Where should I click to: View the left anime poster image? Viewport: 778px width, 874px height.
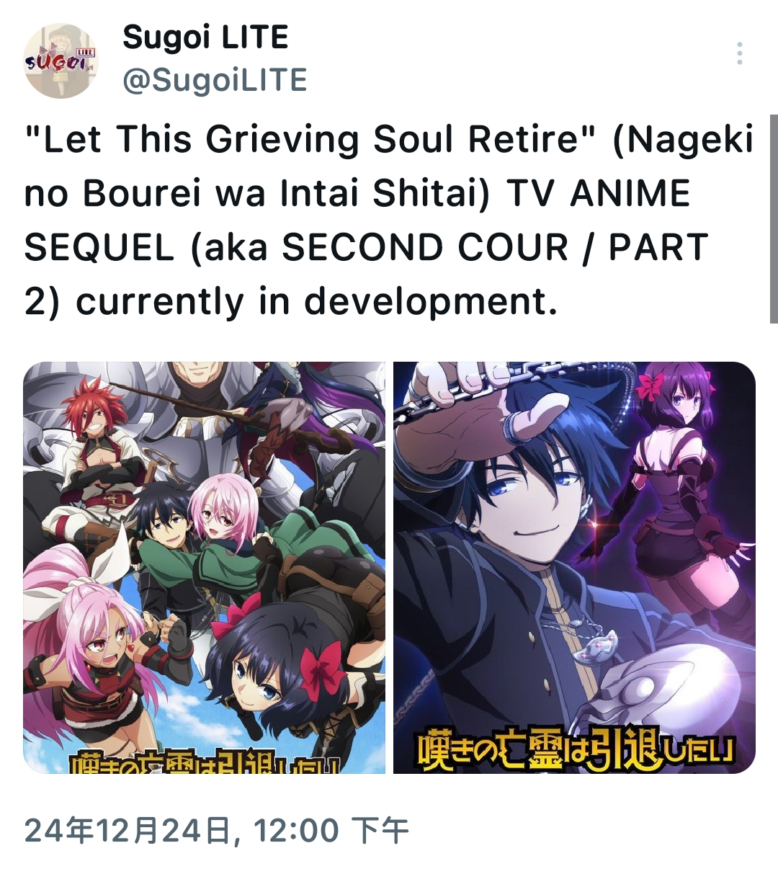click(x=205, y=567)
